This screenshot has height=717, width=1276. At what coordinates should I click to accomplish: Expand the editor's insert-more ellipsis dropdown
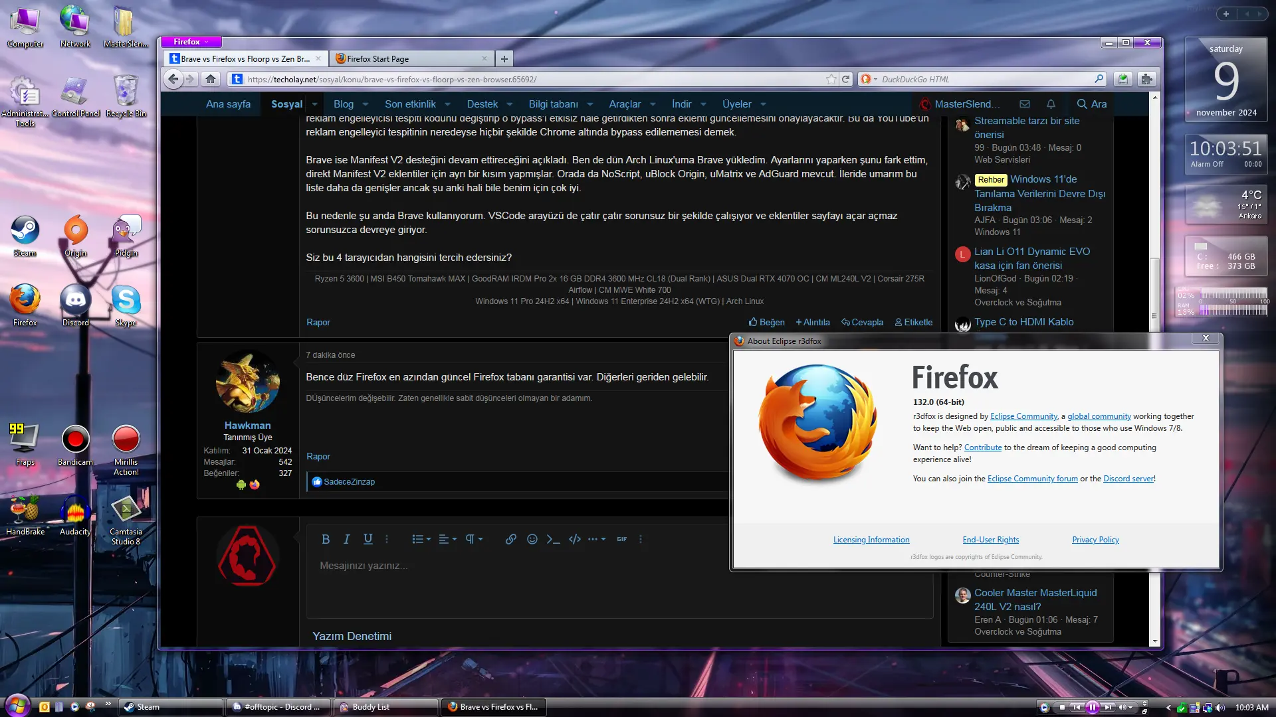pyautogui.click(x=597, y=539)
